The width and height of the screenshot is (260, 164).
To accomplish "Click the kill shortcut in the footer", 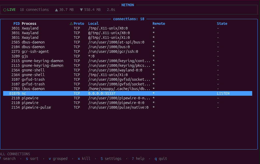I will [x=84, y=159].
